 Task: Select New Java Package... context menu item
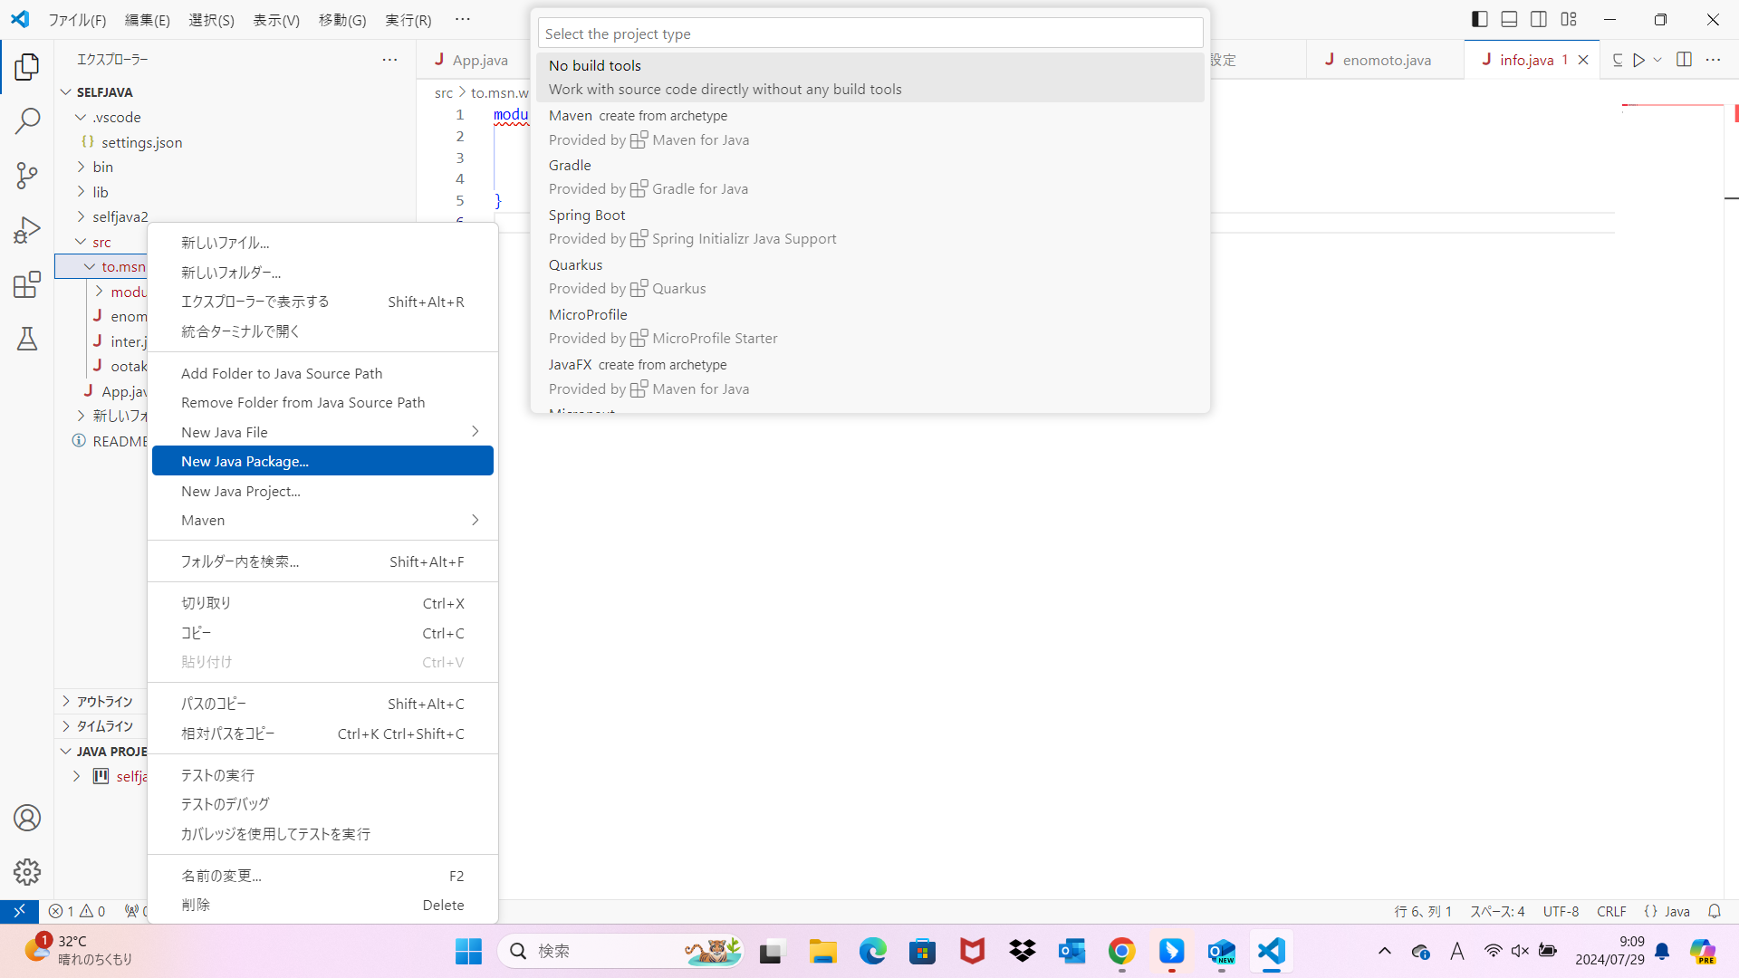(x=322, y=461)
